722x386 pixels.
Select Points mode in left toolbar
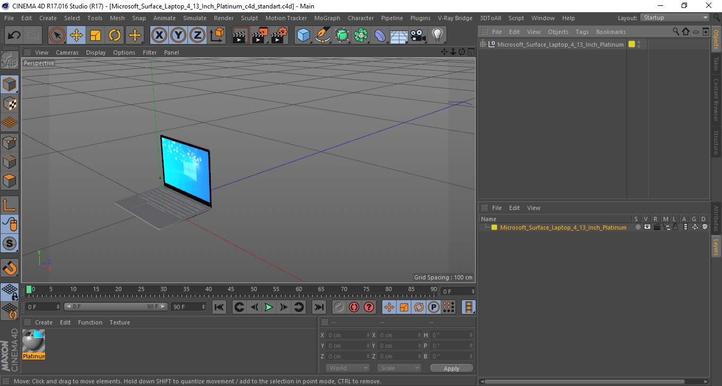tap(10, 142)
